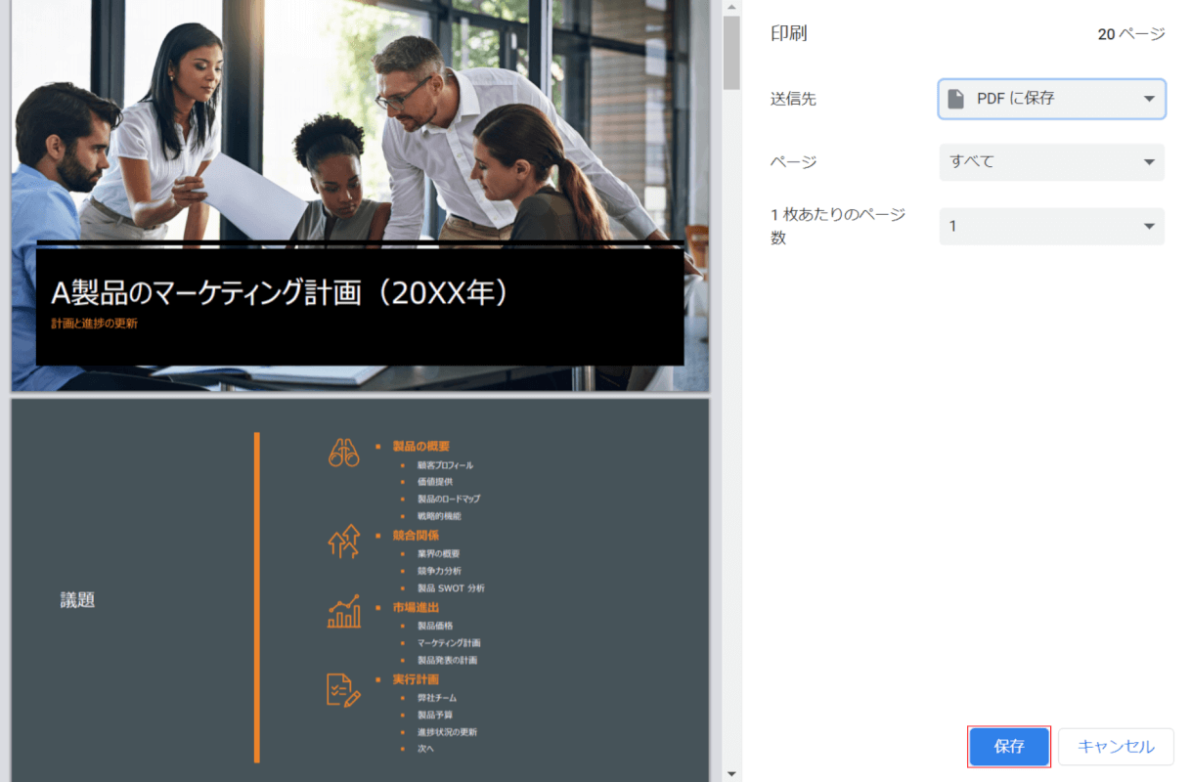Expand the ページ dropdown showing すべて
The height and width of the screenshot is (782, 1191).
1051,162
